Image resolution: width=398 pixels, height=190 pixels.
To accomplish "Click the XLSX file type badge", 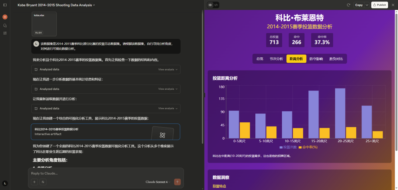I will tap(39, 33).
